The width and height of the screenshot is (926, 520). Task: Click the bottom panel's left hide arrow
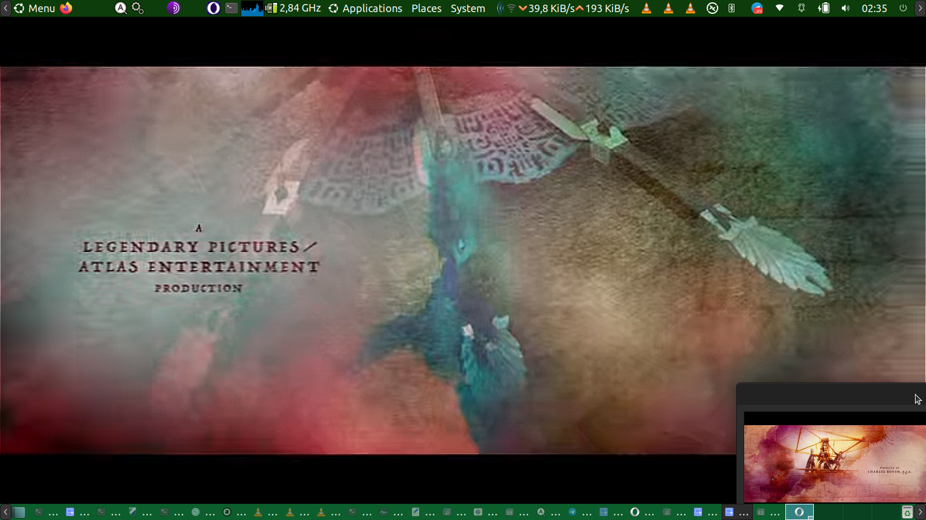click(5, 512)
